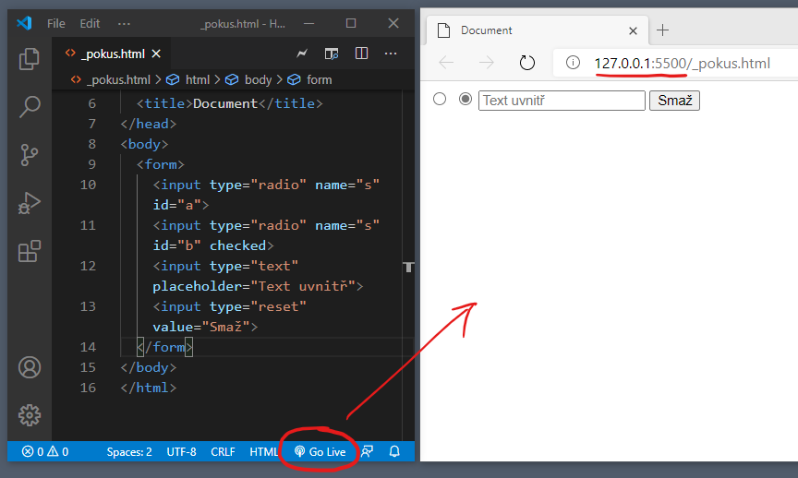Click the browser address bar URL
This screenshot has width=798, height=478.
(x=682, y=63)
